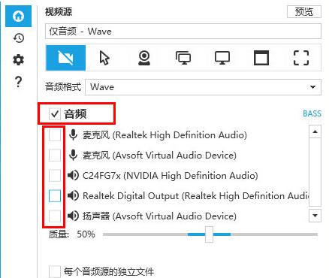
Task: Select the webcam video source
Action: coord(144,58)
